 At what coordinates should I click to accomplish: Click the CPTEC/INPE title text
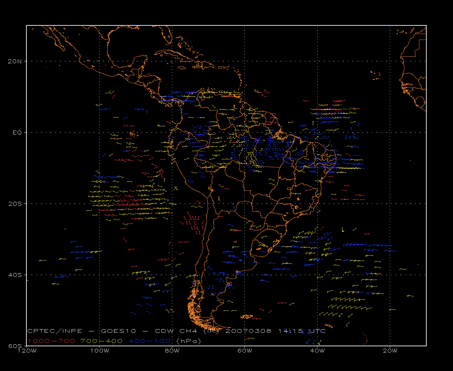[55, 331]
